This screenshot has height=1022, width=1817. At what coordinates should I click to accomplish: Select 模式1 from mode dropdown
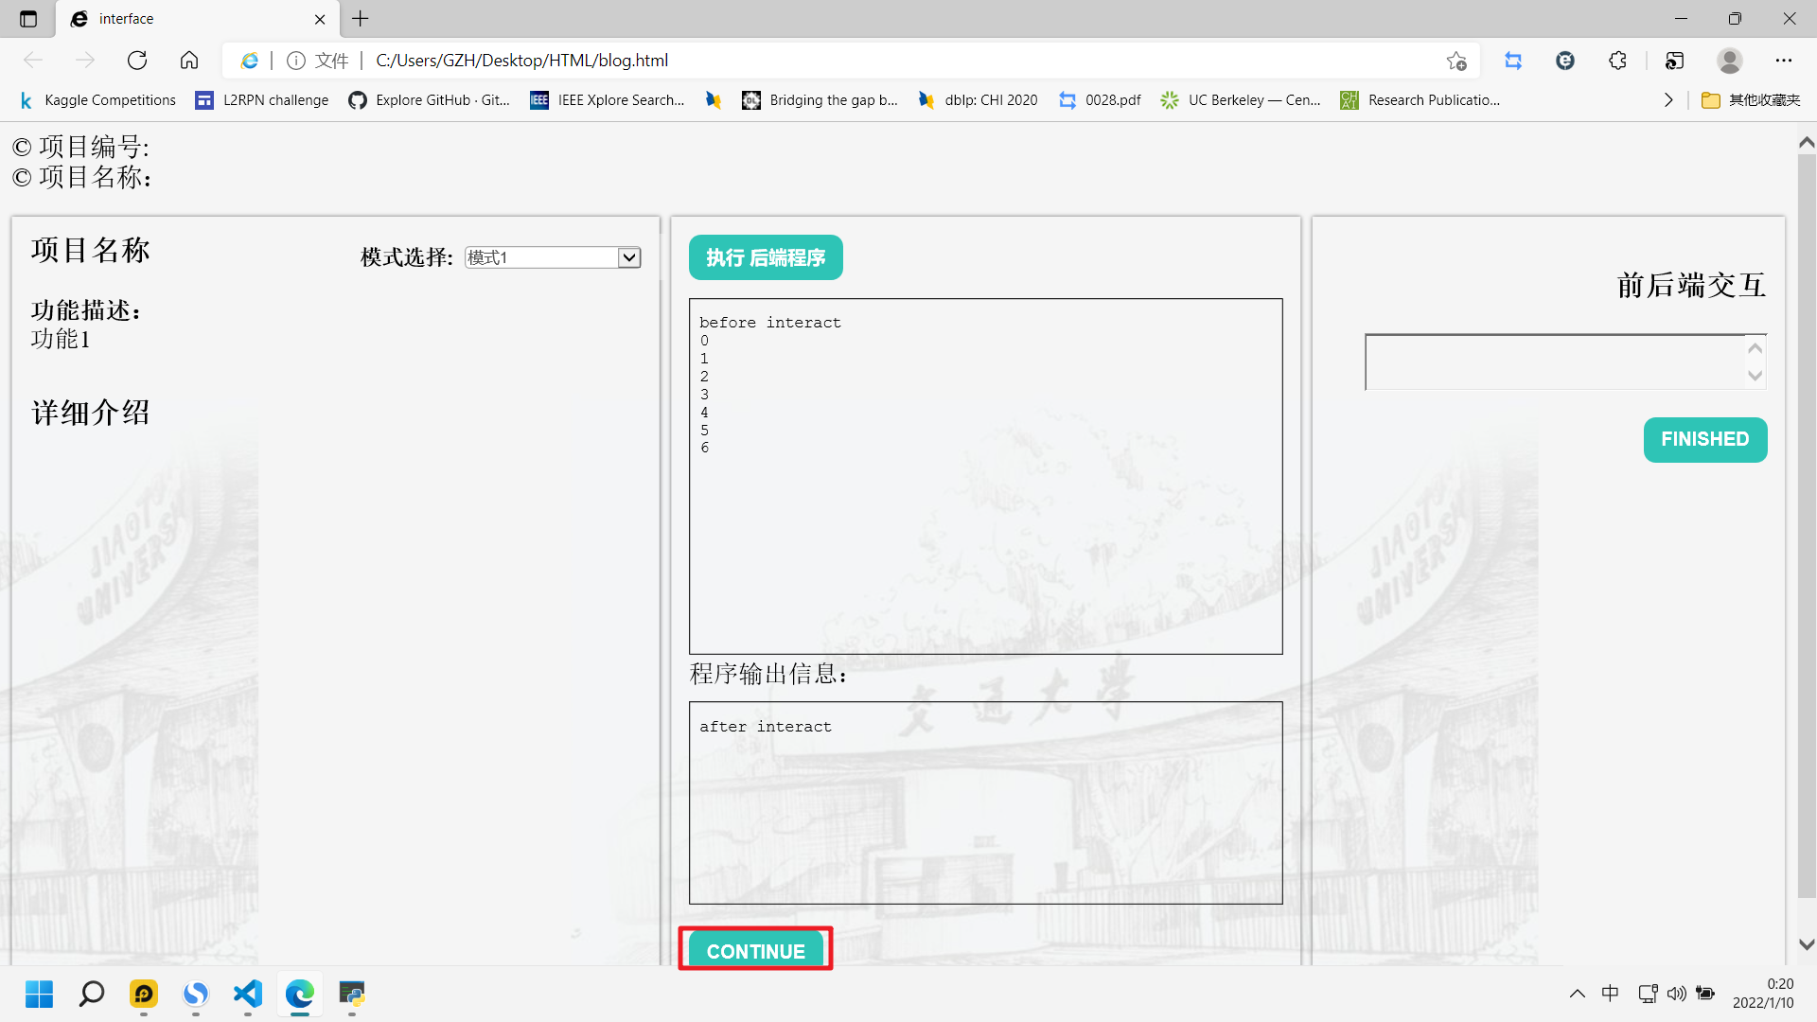click(551, 258)
